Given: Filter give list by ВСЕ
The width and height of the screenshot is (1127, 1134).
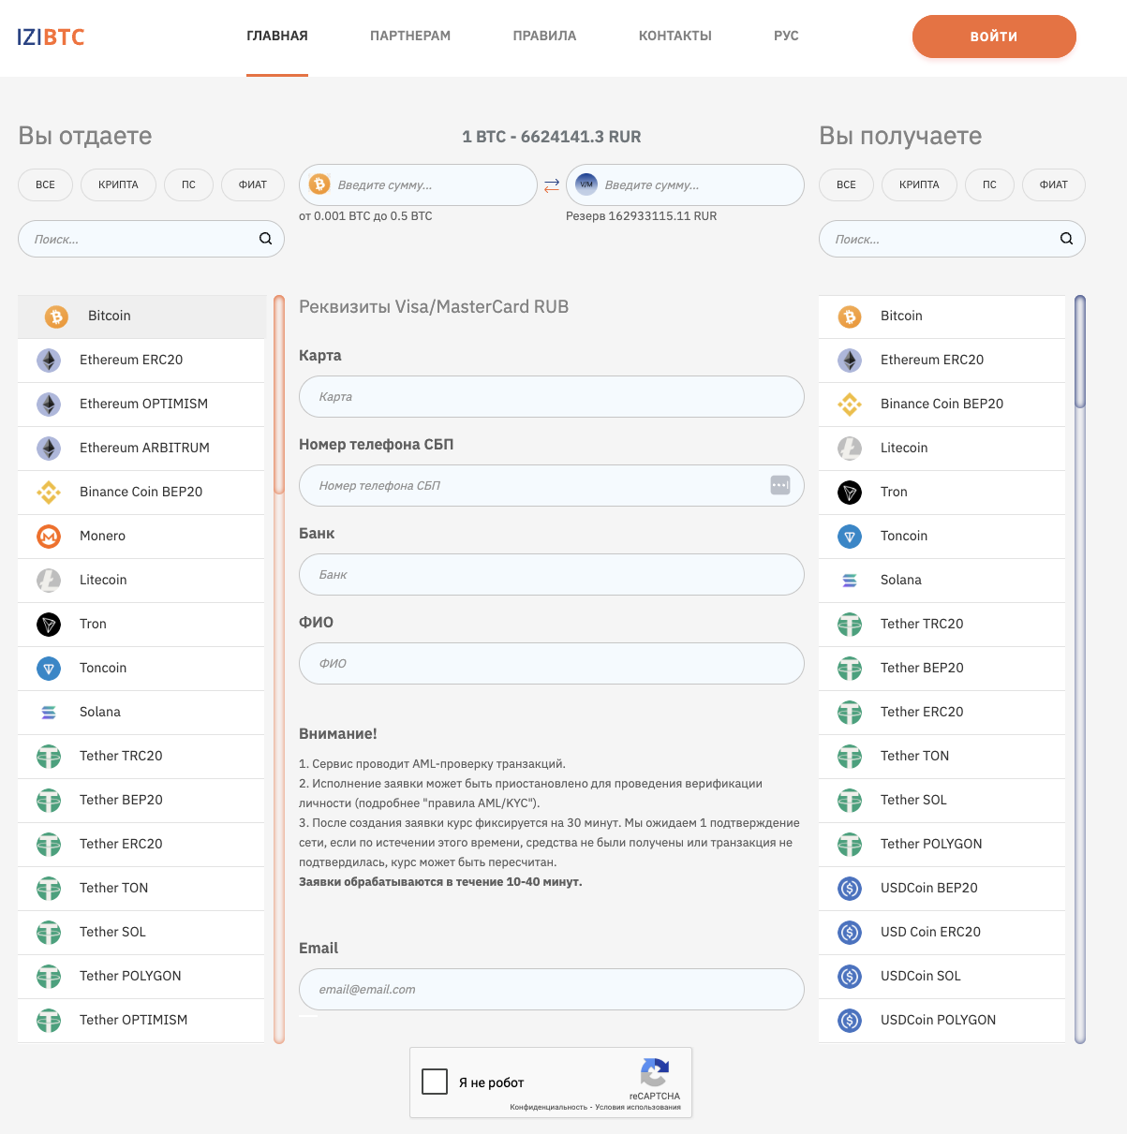Looking at the screenshot, I should tap(46, 184).
